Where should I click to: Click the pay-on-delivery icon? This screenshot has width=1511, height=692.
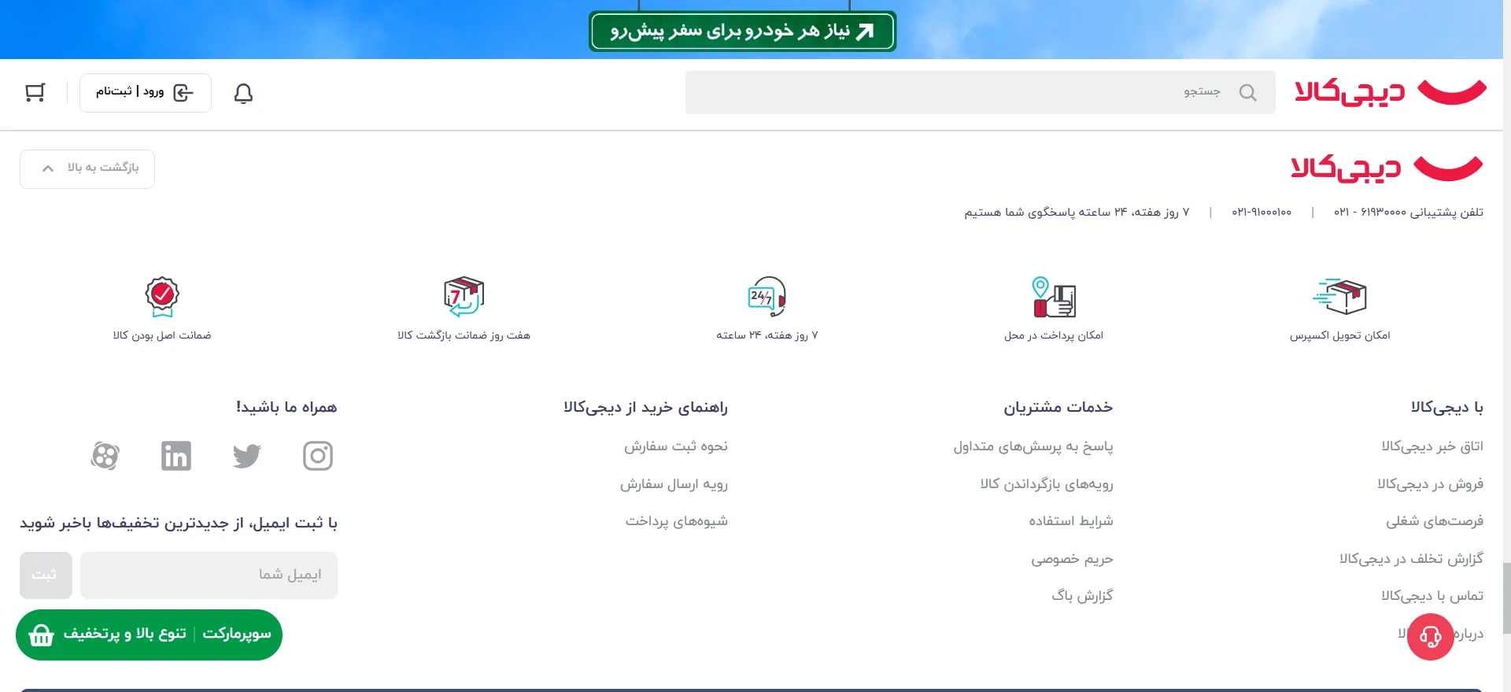click(x=1054, y=297)
